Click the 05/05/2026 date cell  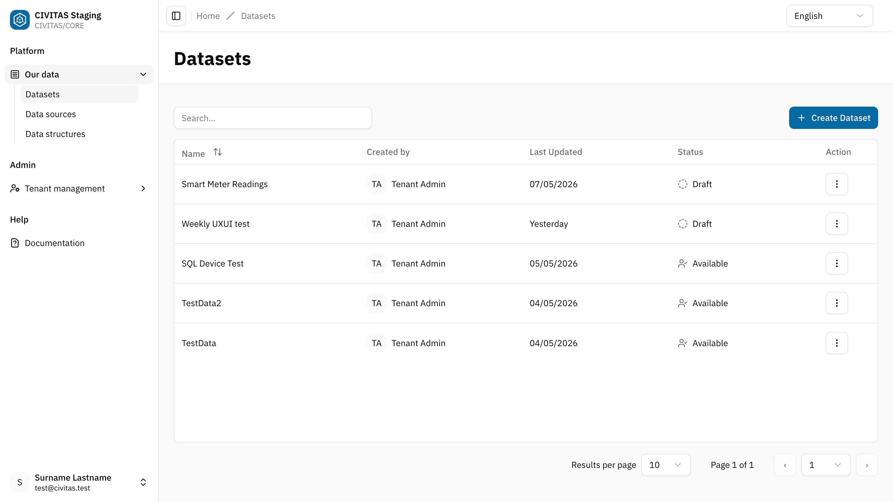coord(553,264)
